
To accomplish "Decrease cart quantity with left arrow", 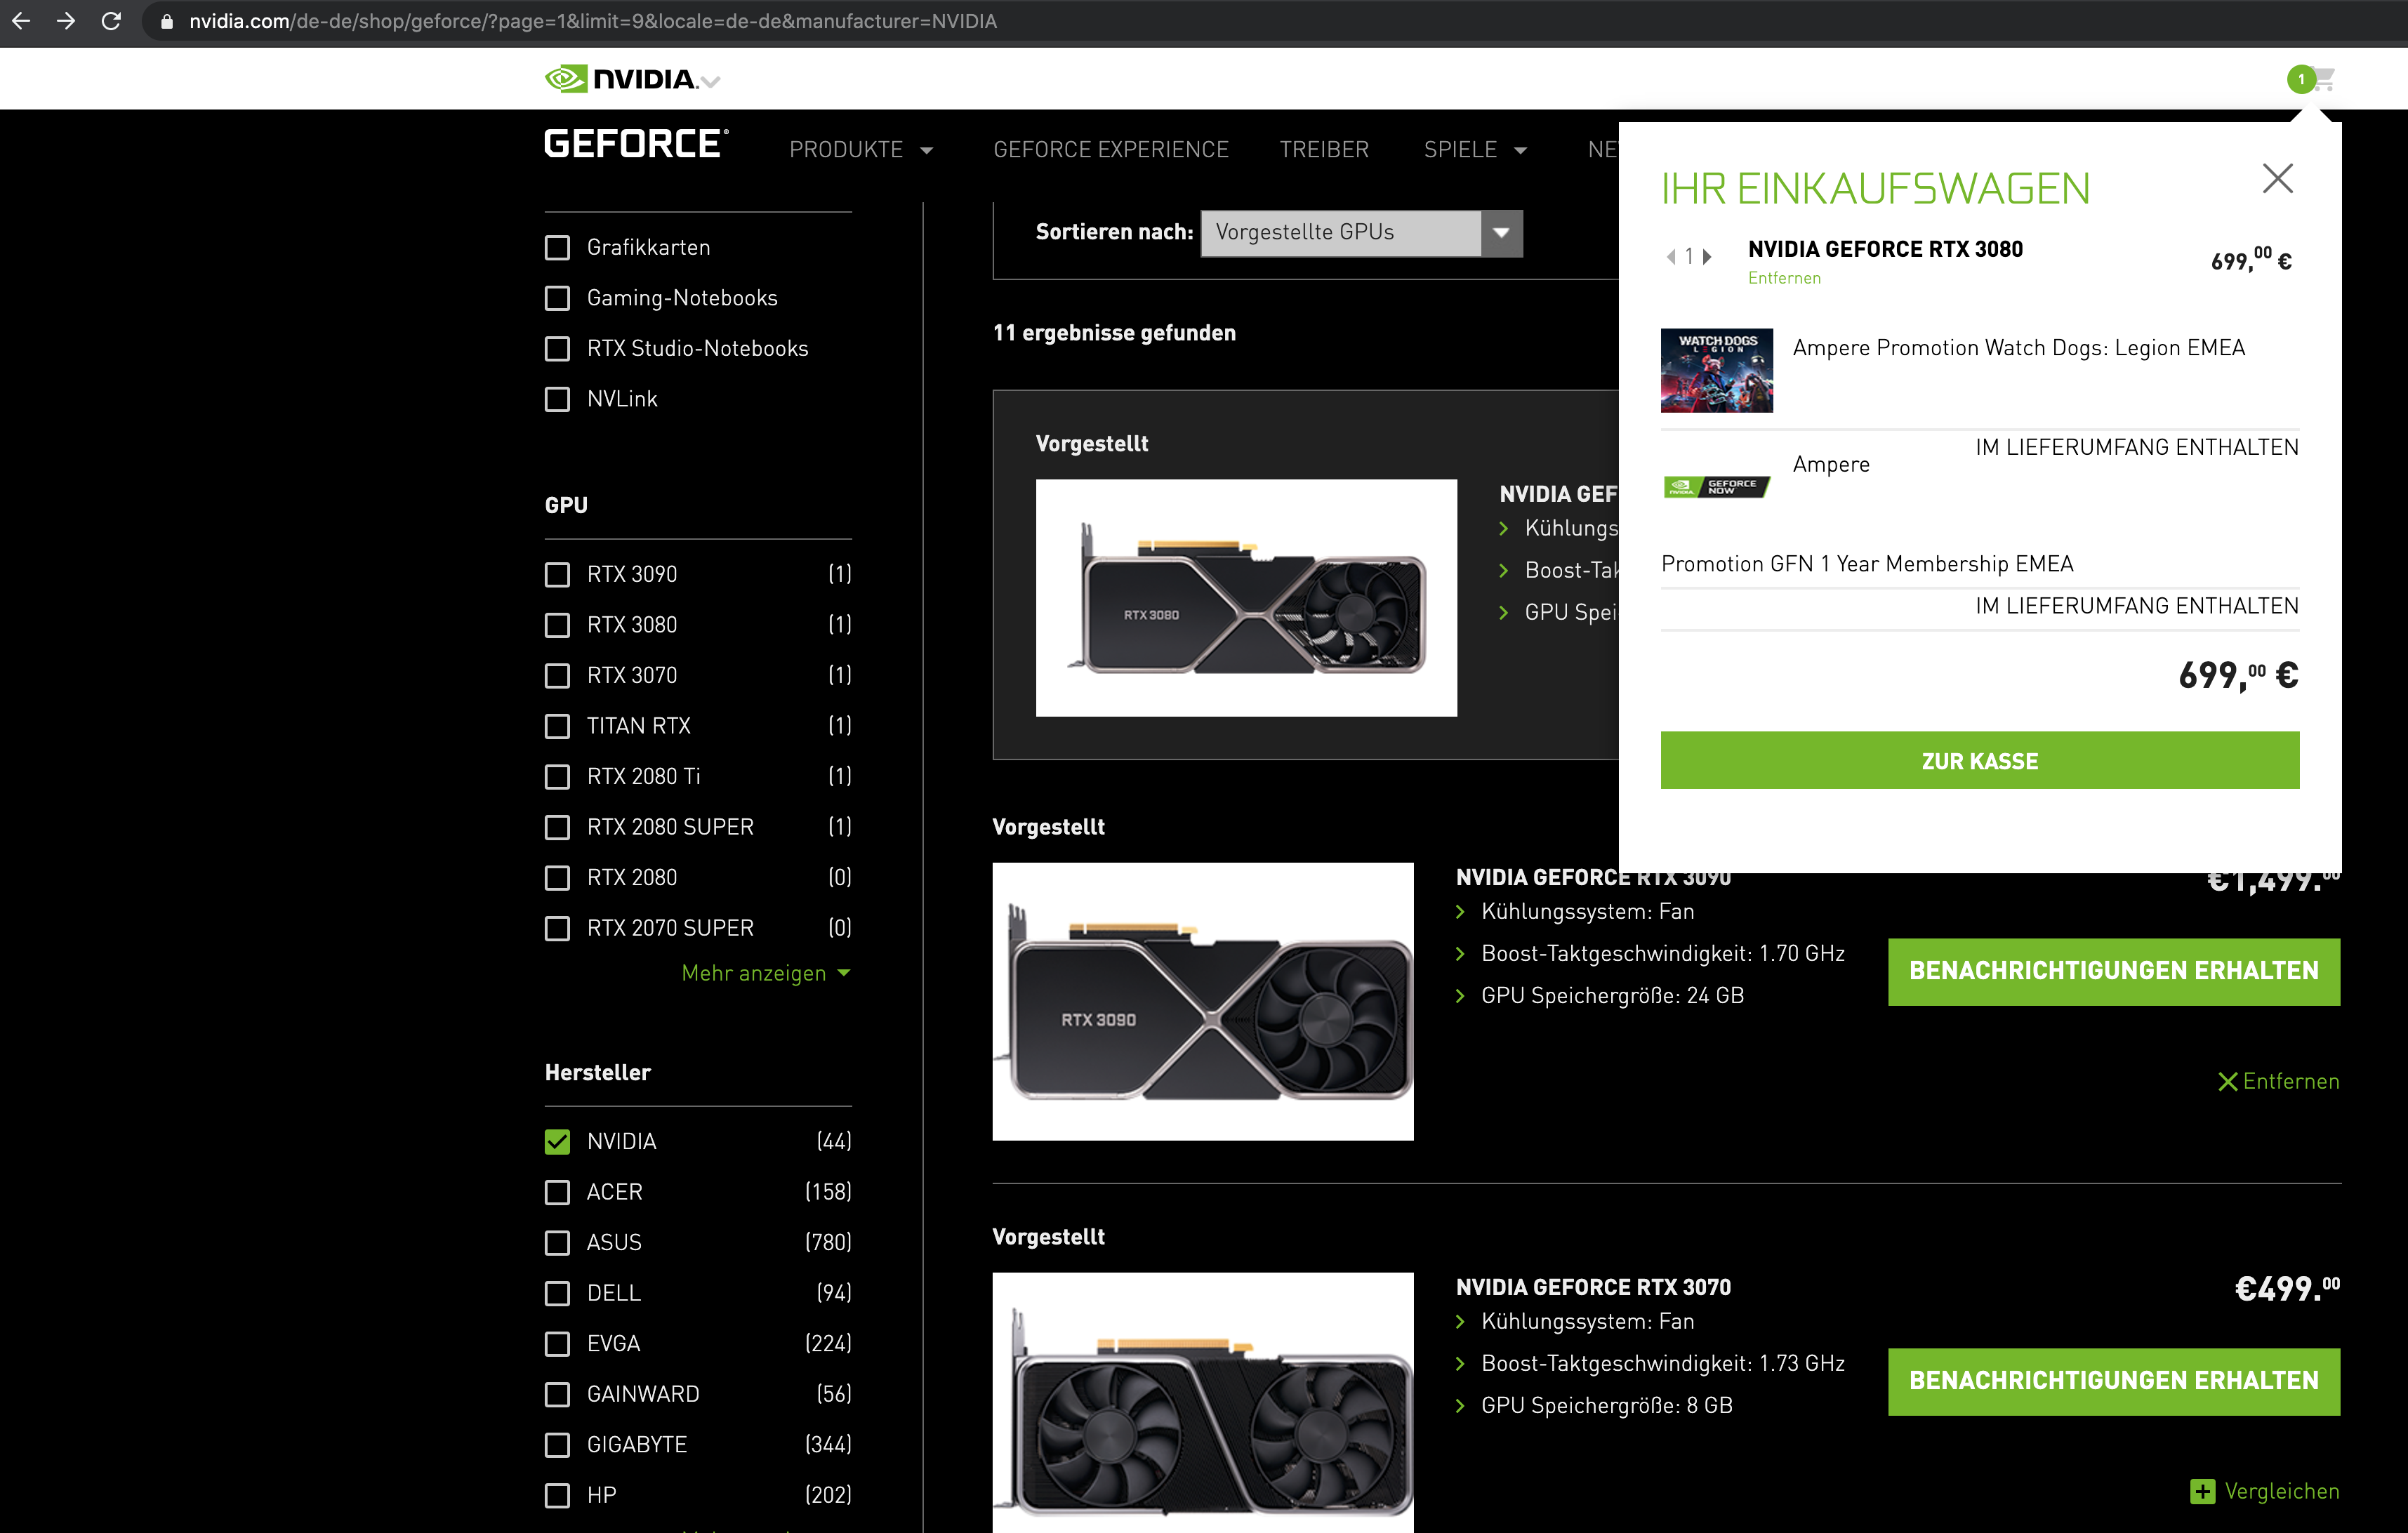I will pyautogui.click(x=1671, y=257).
